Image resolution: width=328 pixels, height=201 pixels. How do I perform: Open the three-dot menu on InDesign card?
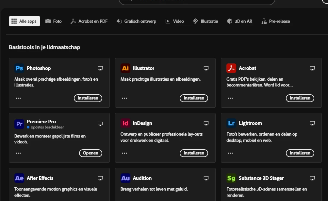(124, 153)
